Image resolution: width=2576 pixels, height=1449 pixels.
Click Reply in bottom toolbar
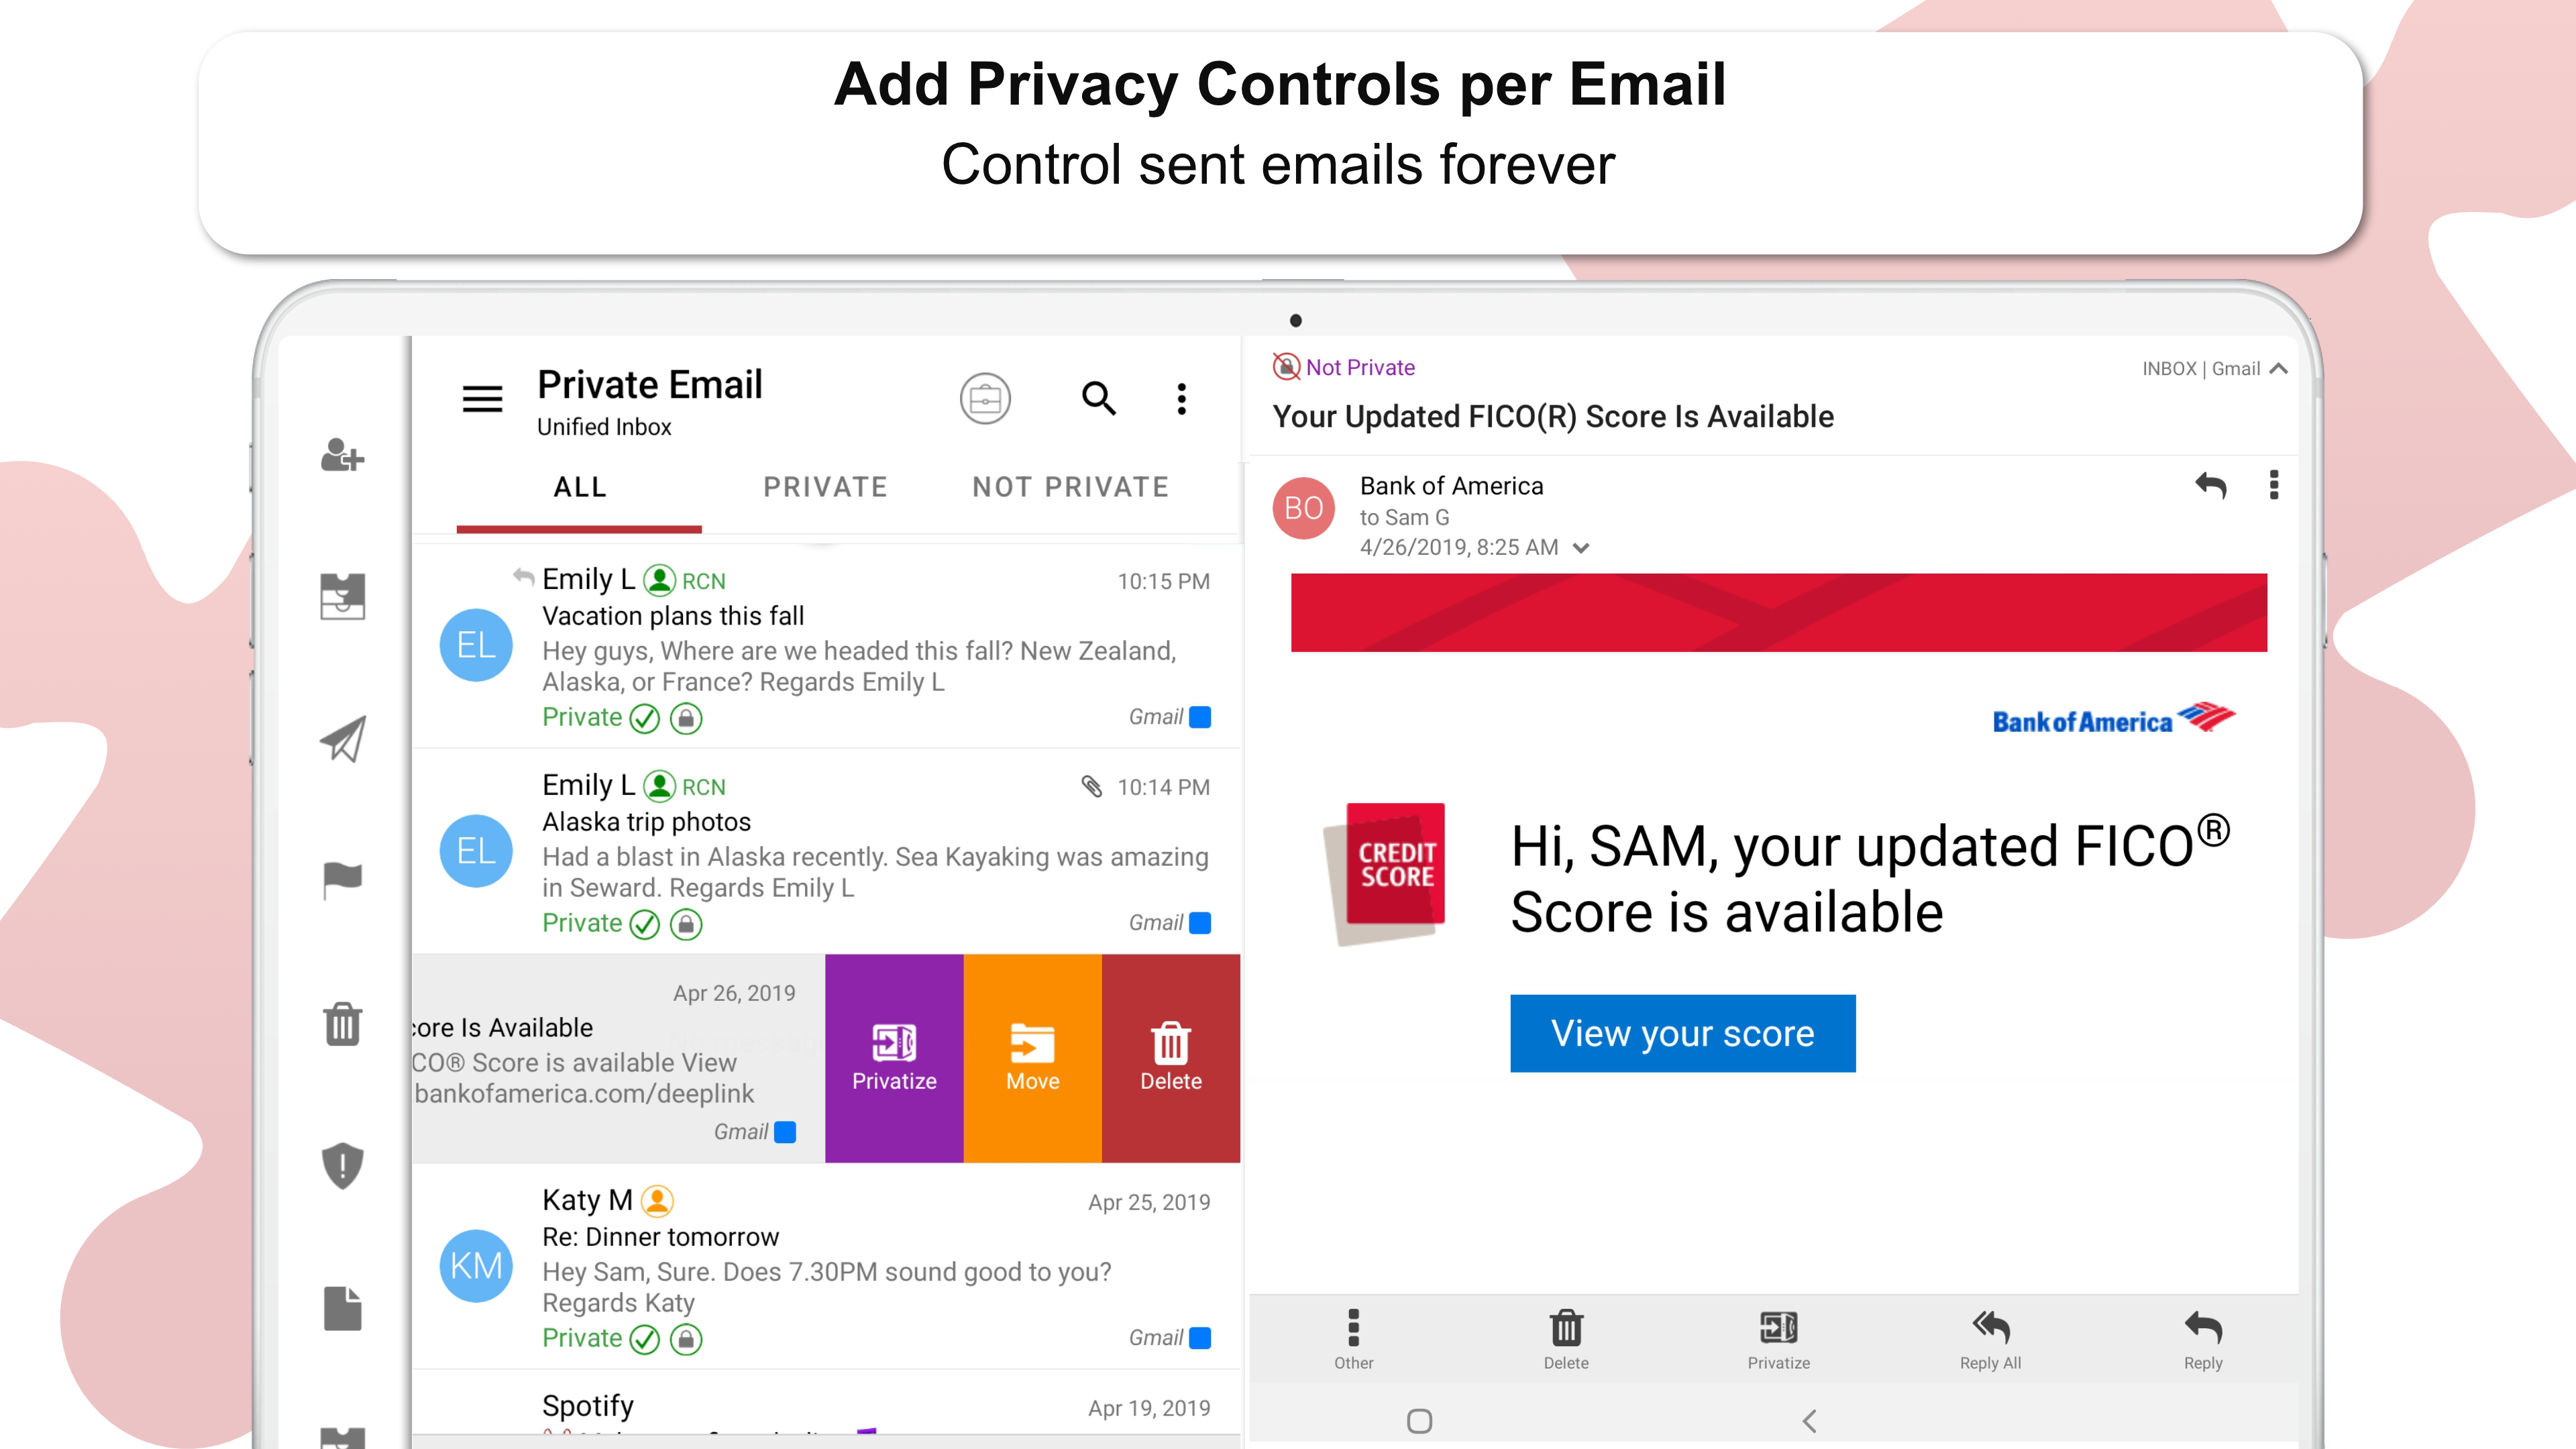[x=2203, y=1340]
